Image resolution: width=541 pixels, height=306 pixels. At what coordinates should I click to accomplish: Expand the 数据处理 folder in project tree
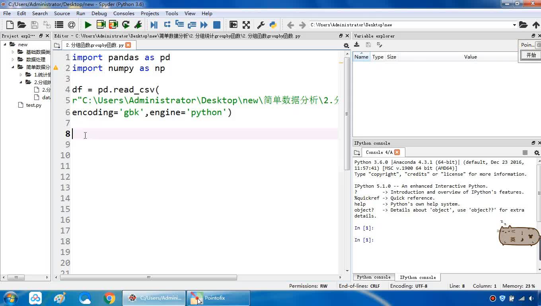[x=13, y=59]
